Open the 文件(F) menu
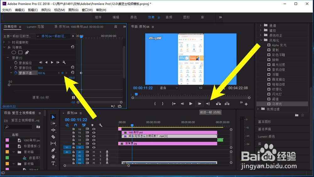 7,10
